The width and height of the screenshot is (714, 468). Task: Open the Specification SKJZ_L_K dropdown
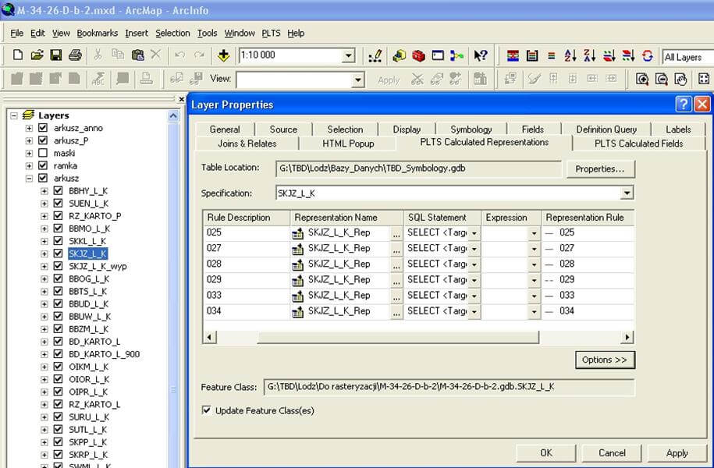tap(627, 193)
